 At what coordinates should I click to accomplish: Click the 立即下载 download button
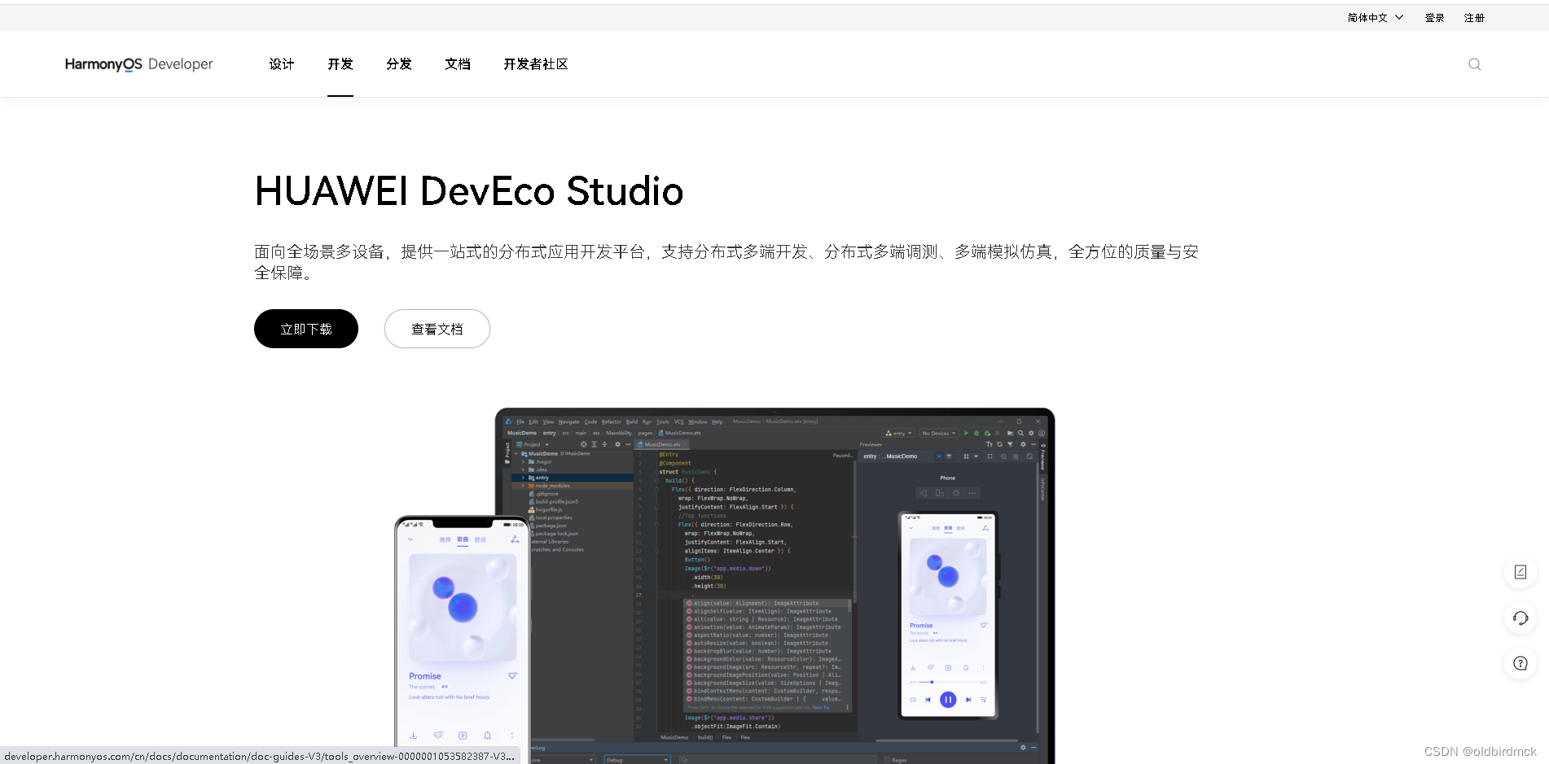pyautogui.click(x=306, y=329)
